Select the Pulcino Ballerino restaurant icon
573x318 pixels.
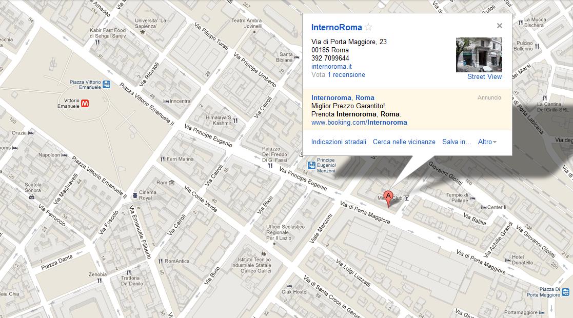tap(537, 46)
